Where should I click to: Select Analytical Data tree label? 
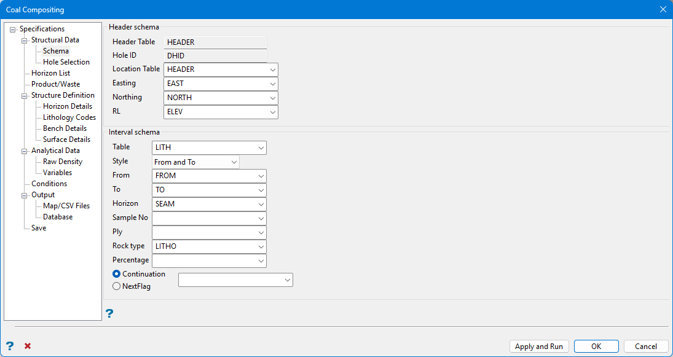point(55,151)
